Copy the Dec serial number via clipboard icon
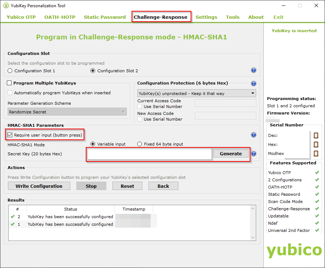 (316, 135)
